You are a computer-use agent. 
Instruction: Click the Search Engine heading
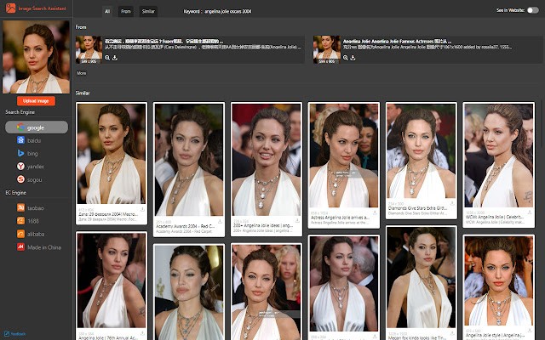(20, 112)
